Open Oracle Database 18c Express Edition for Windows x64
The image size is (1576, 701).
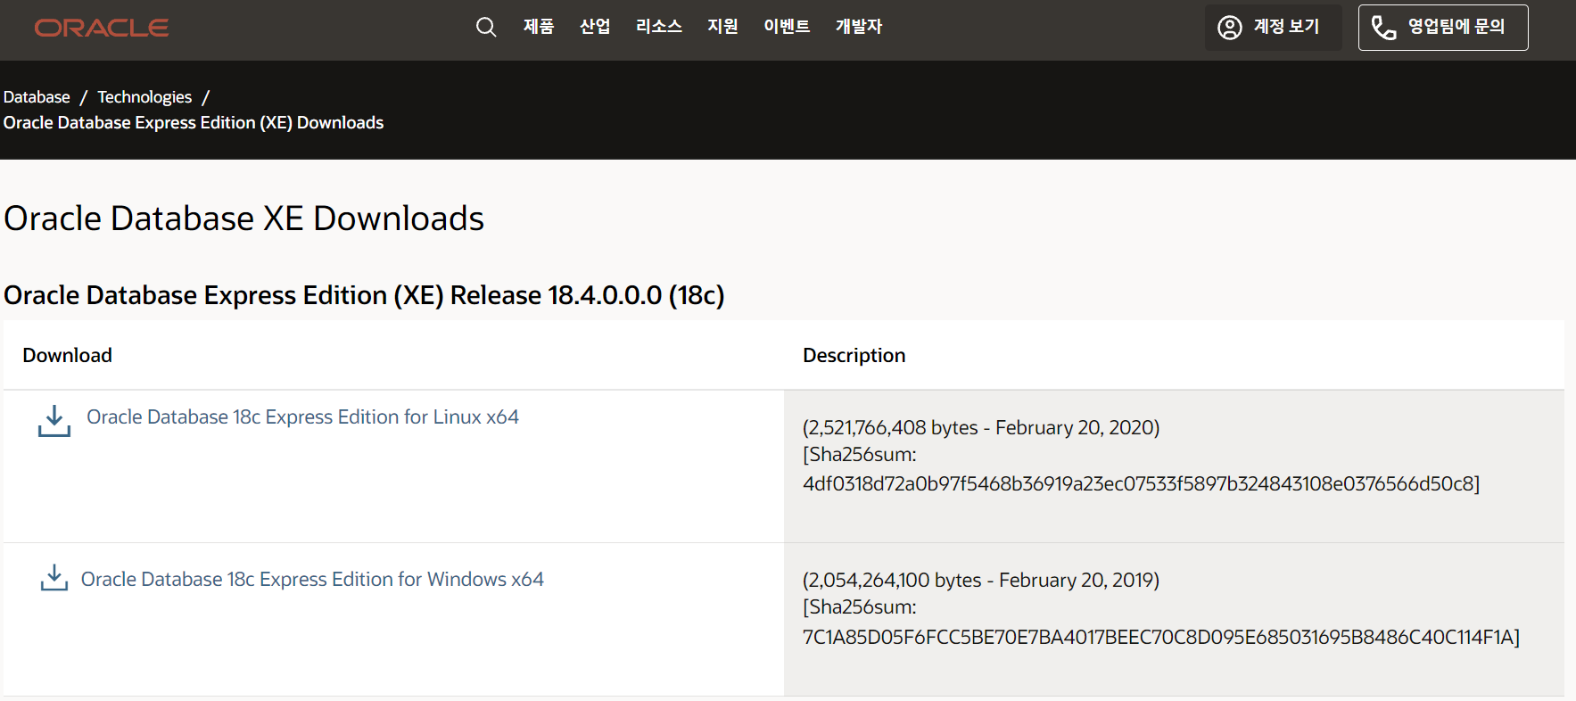(x=312, y=579)
